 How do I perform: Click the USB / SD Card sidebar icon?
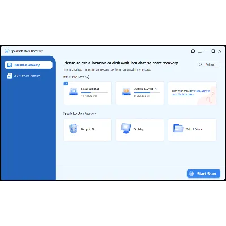pyautogui.click(x=10, y=76)
